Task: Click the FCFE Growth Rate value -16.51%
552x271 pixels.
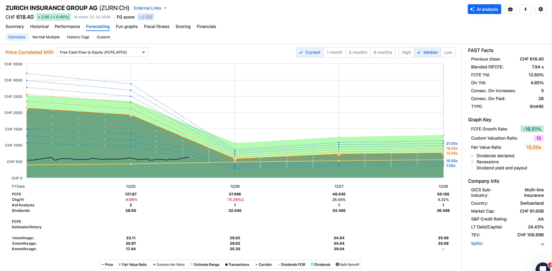Action: (x=532, y=129)
